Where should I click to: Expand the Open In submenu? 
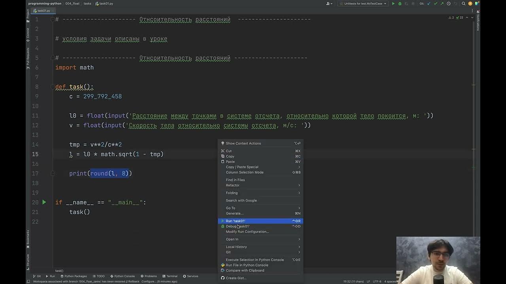tap(261, 239)
